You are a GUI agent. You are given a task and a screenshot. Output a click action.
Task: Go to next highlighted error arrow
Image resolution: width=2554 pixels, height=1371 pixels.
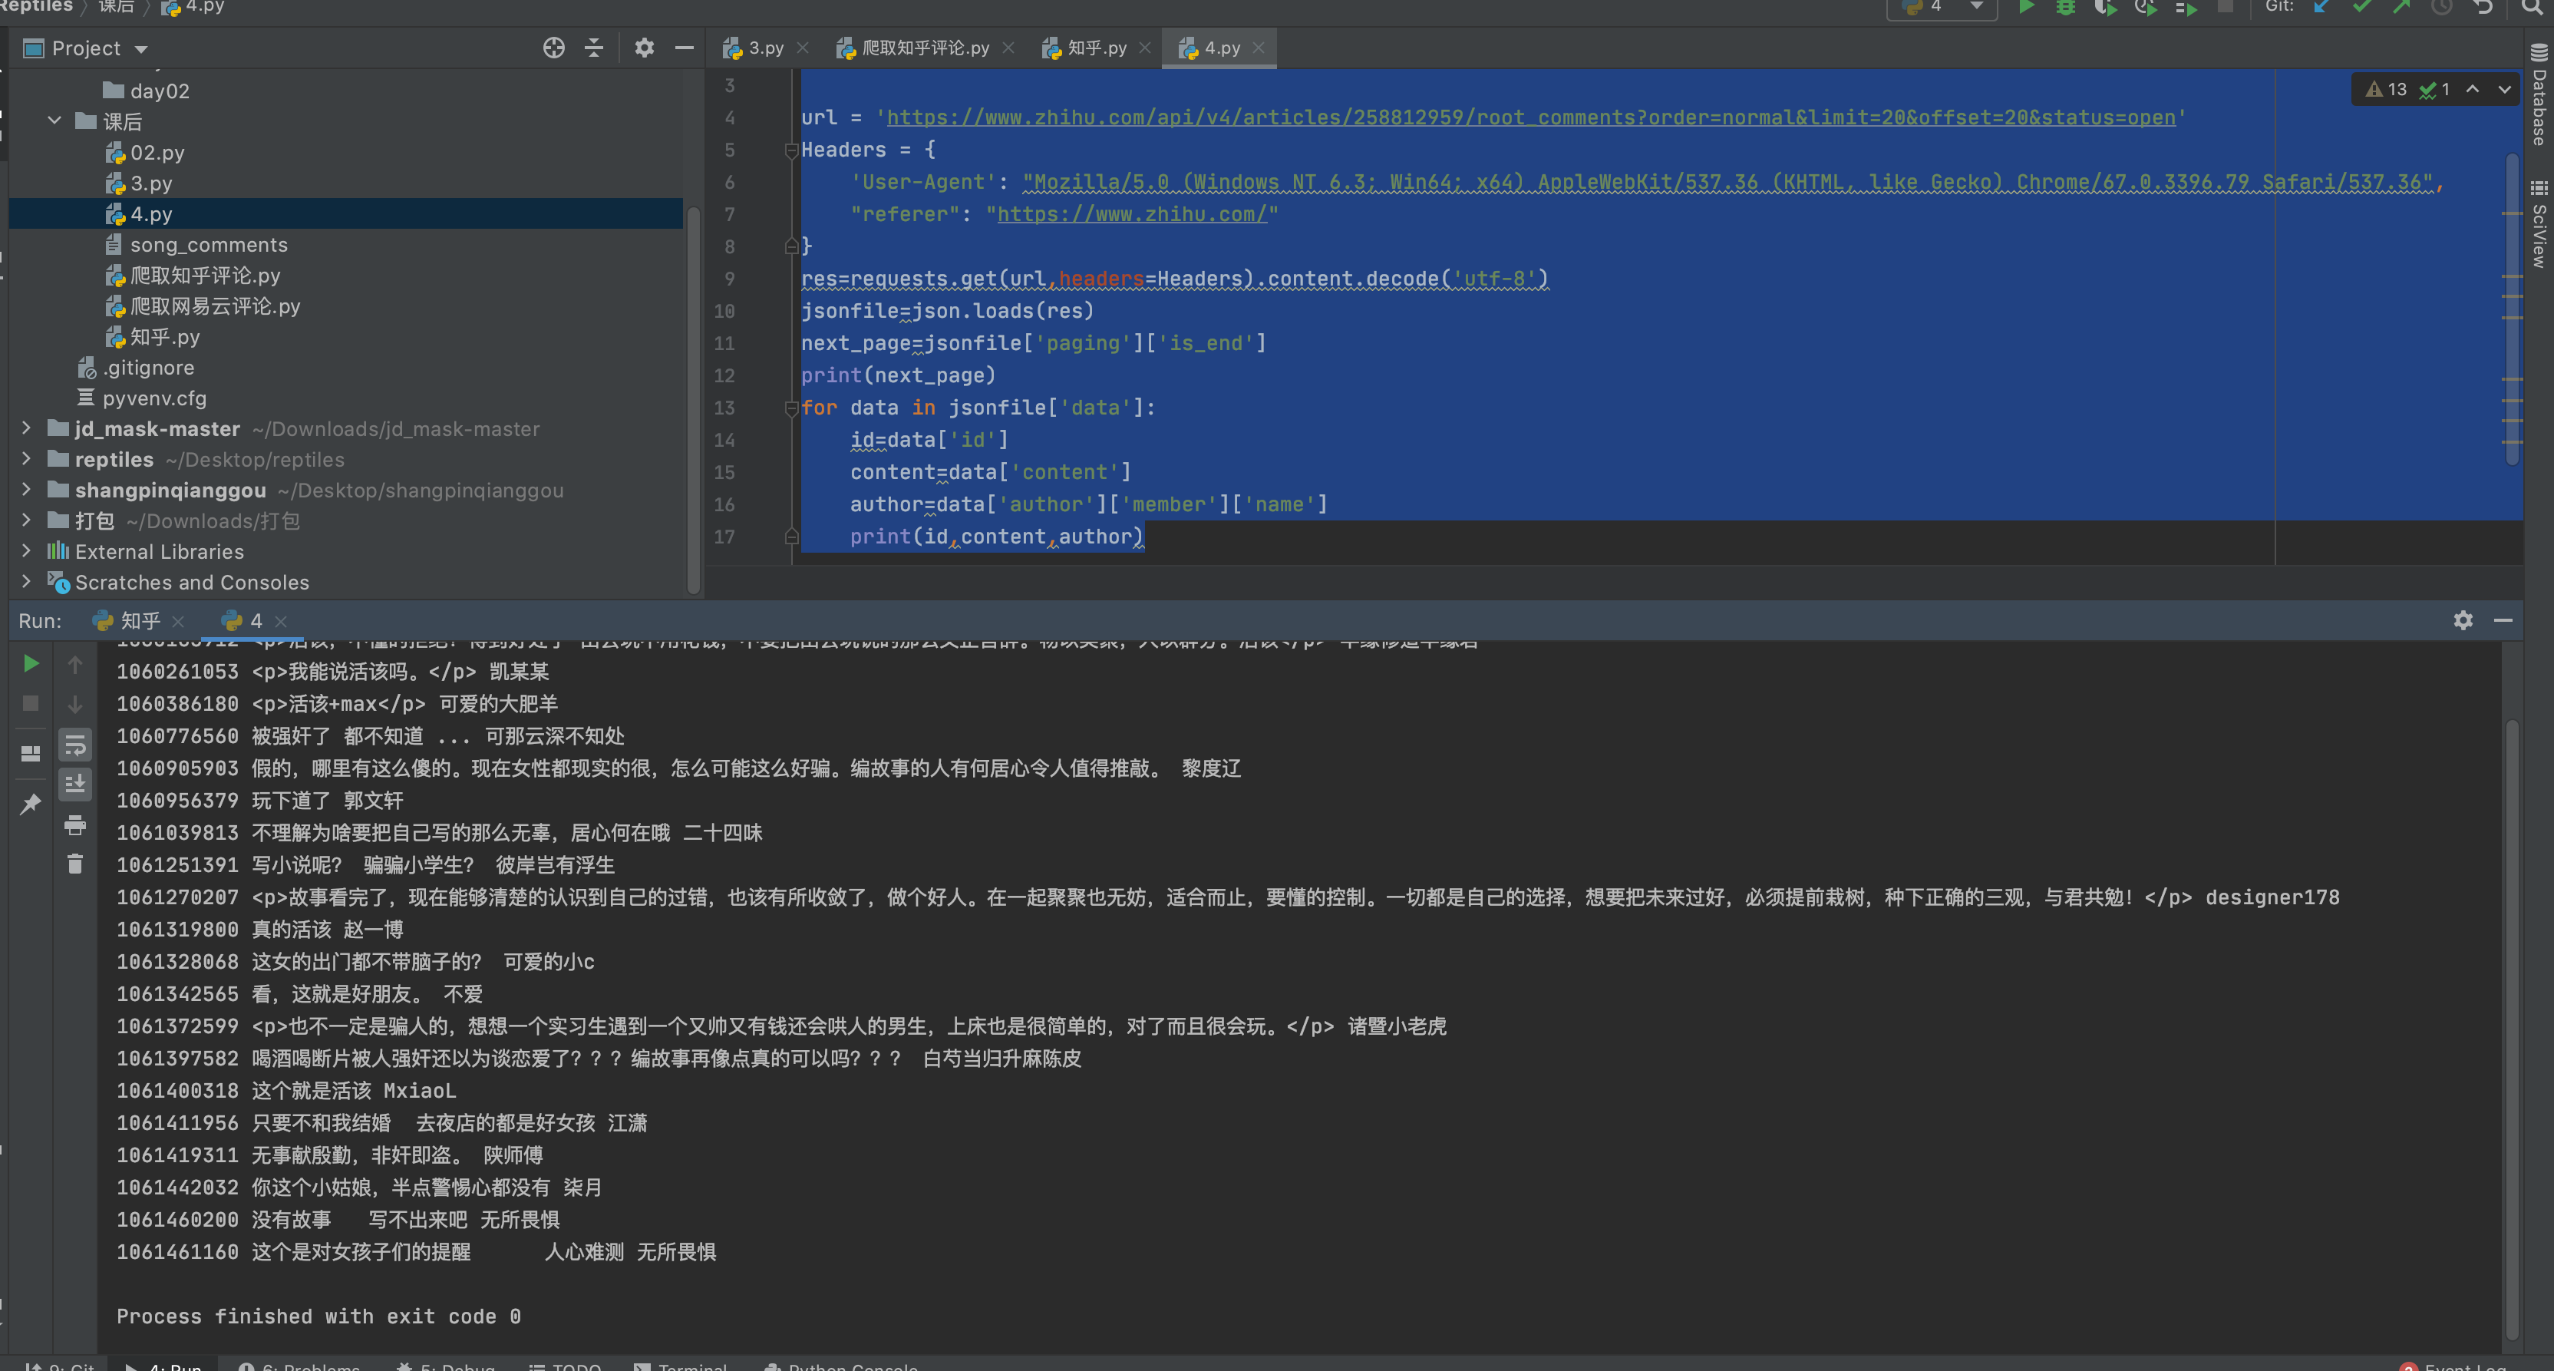click(2504, 89)
